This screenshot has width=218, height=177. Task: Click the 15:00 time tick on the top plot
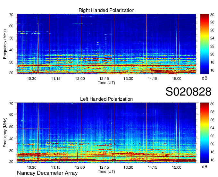point(177,79)
